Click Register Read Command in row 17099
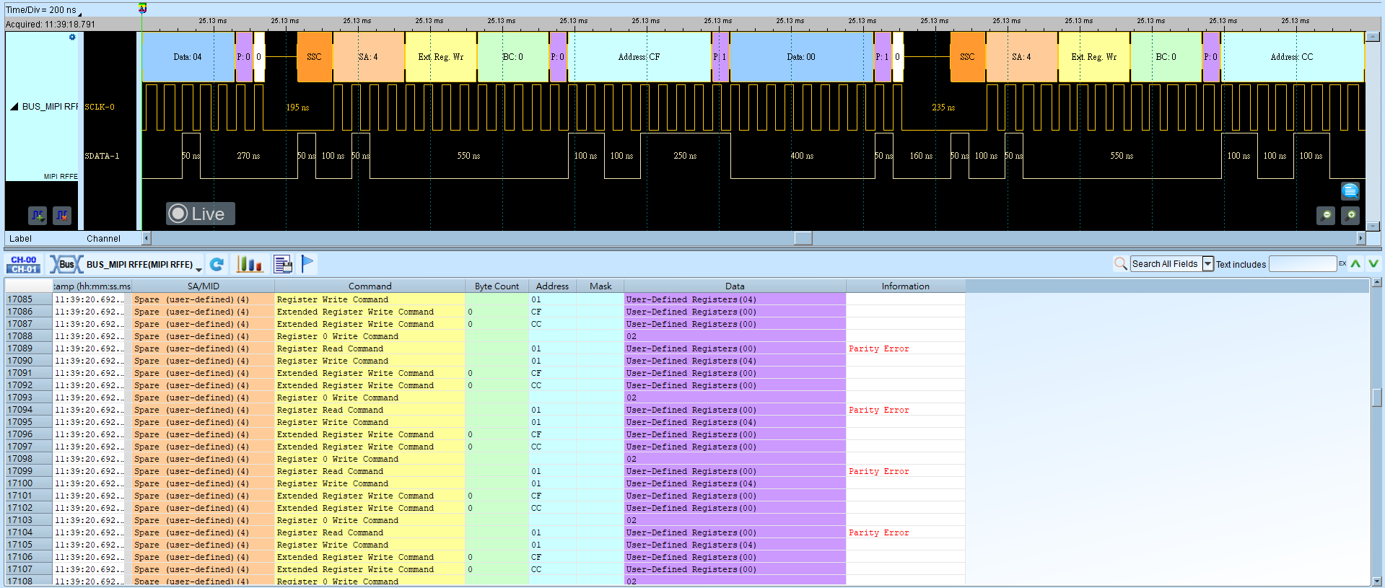The width and height of the screenshot is (1385, 588). pos(330,471)
